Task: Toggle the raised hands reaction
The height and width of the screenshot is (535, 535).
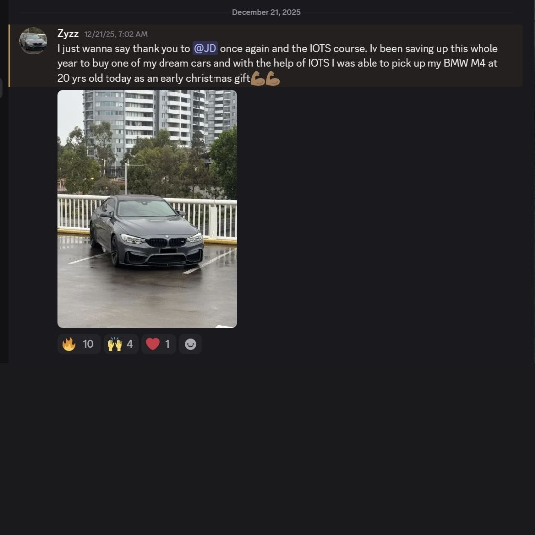Action: point(121,344)
